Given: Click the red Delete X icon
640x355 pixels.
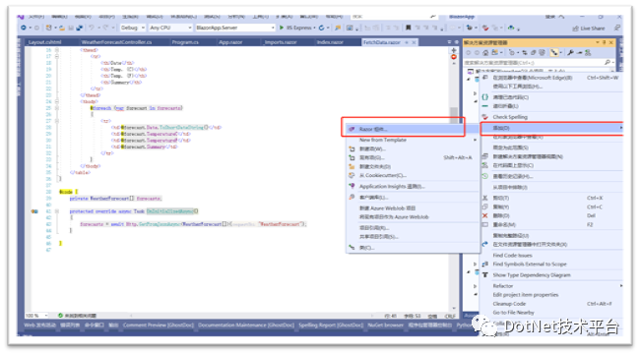Looking at the screenshot, I should pyautogui.click(x=484, y=215).
